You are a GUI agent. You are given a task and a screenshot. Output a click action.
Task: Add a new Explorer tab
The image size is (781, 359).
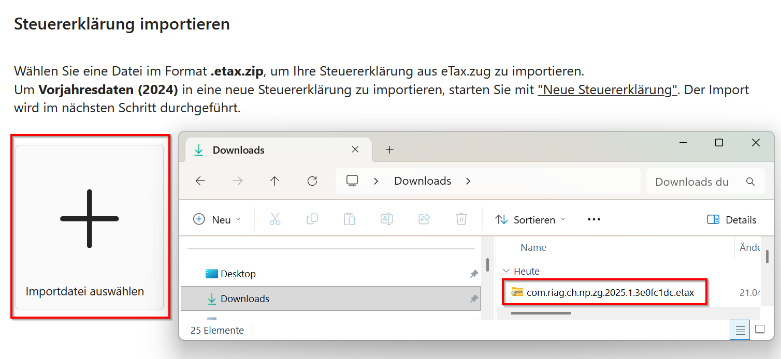[390, 149]
